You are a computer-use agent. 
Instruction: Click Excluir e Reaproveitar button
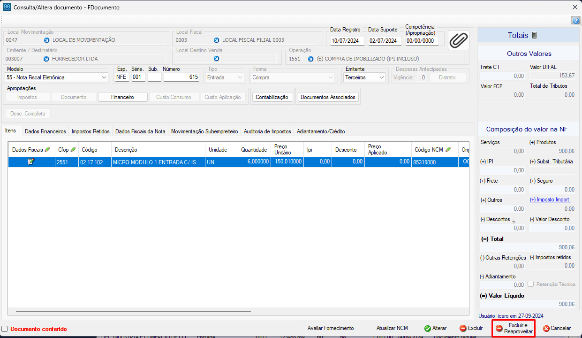(x=514, y=328)
